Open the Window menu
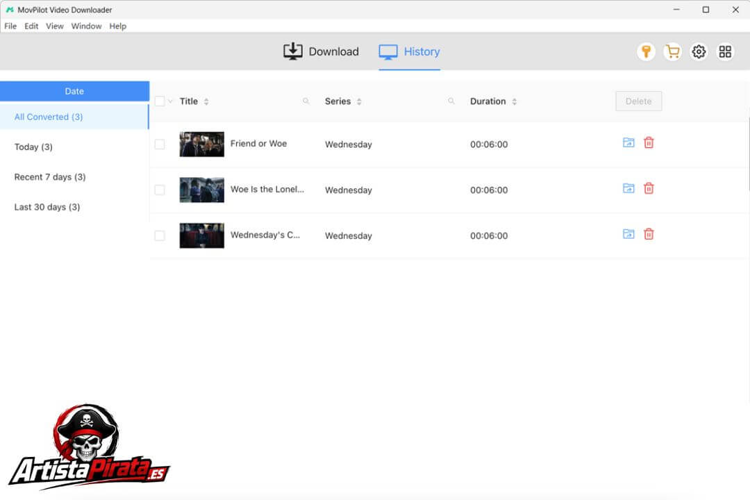750x500 pixels. point(86,26)
